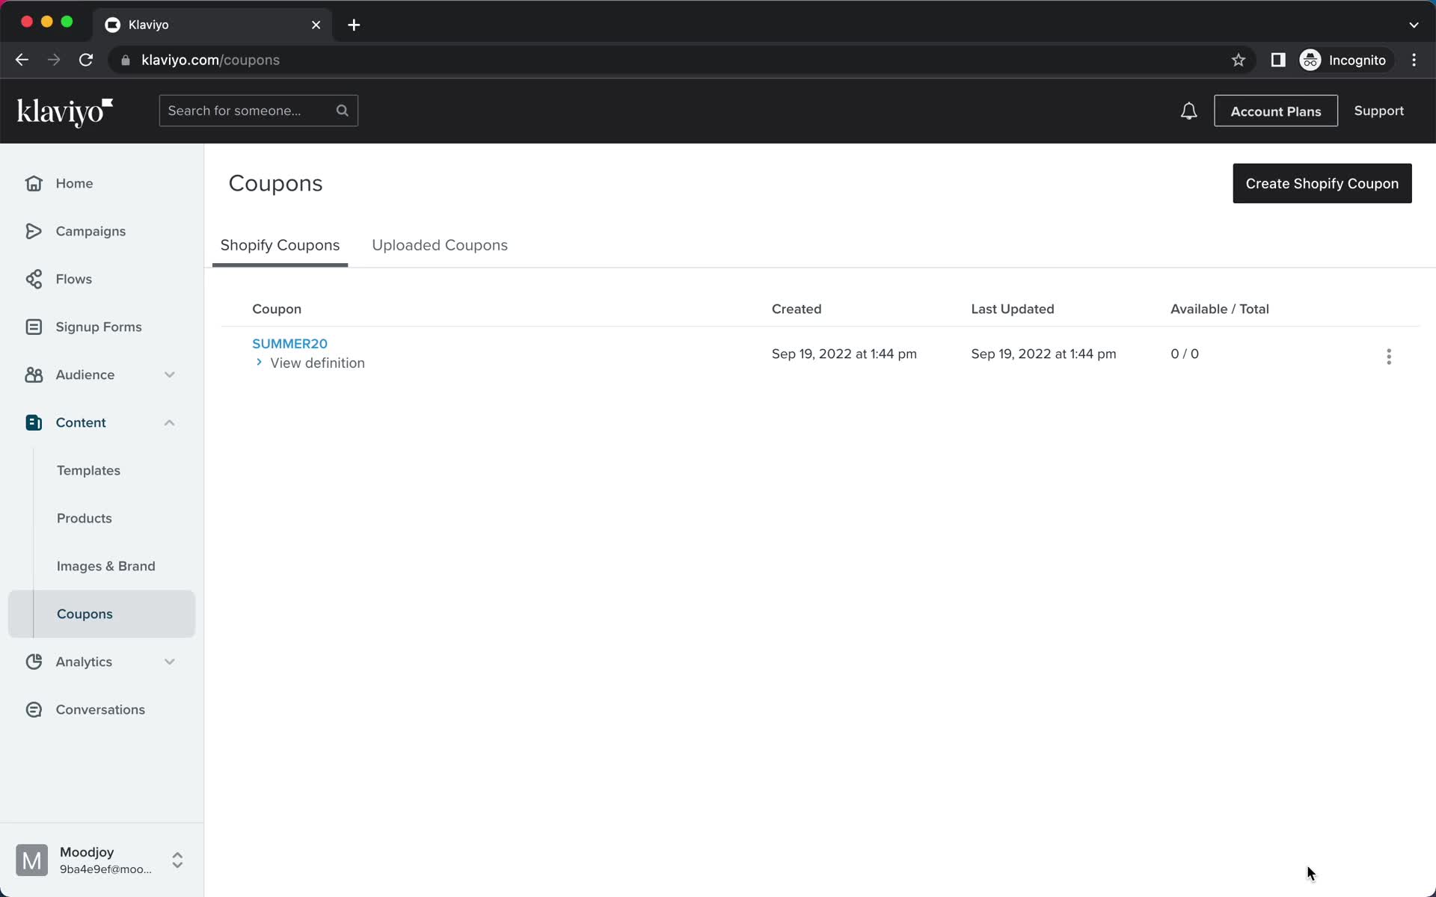Open the browser side panel icon
The height and width of the screenshot is (897, 1436).
pyautogui.click(x=1278, y=60)
